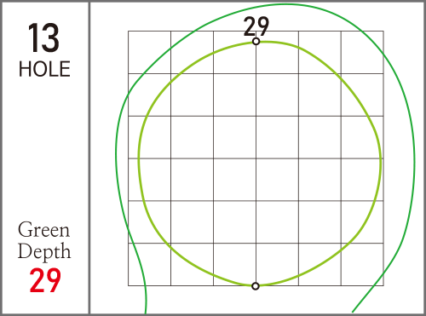This screenshot has height=316, width=426.
Task: Click the black 29 label above the grid
Action: [256, 26]
